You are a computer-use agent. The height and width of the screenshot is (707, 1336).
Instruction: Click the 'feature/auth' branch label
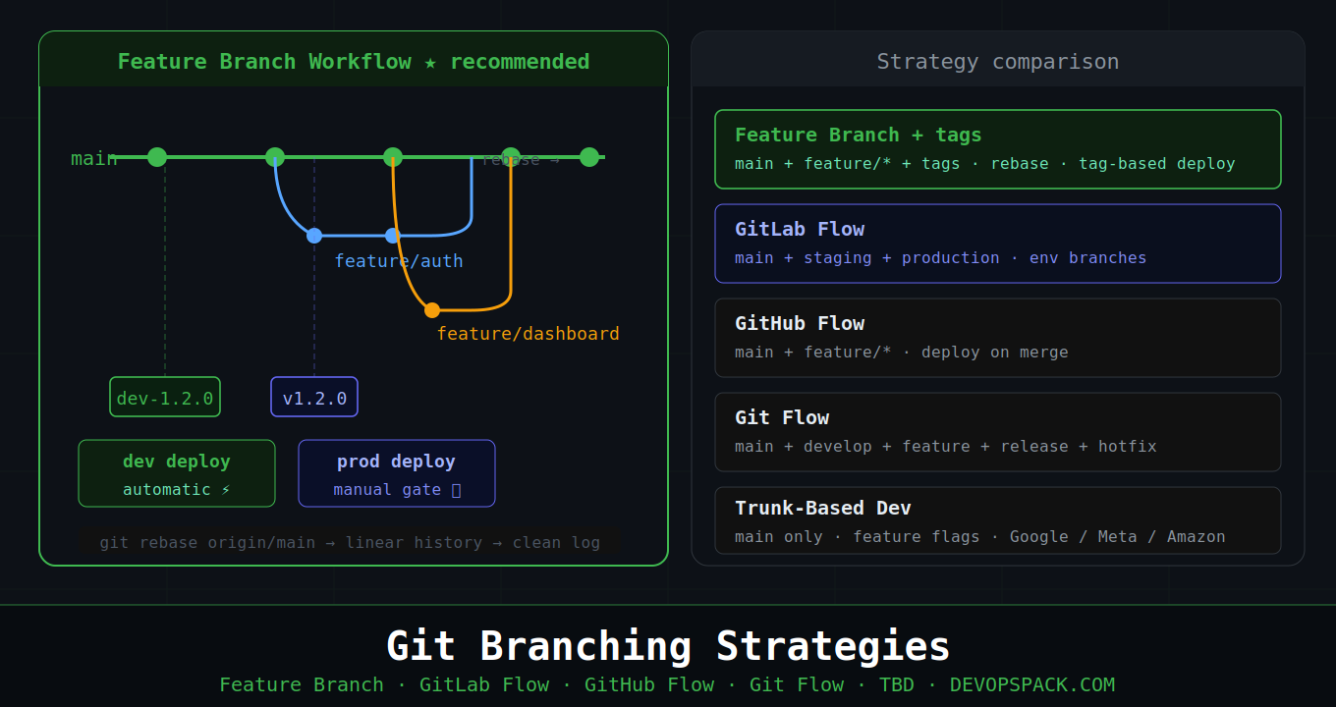399,260
